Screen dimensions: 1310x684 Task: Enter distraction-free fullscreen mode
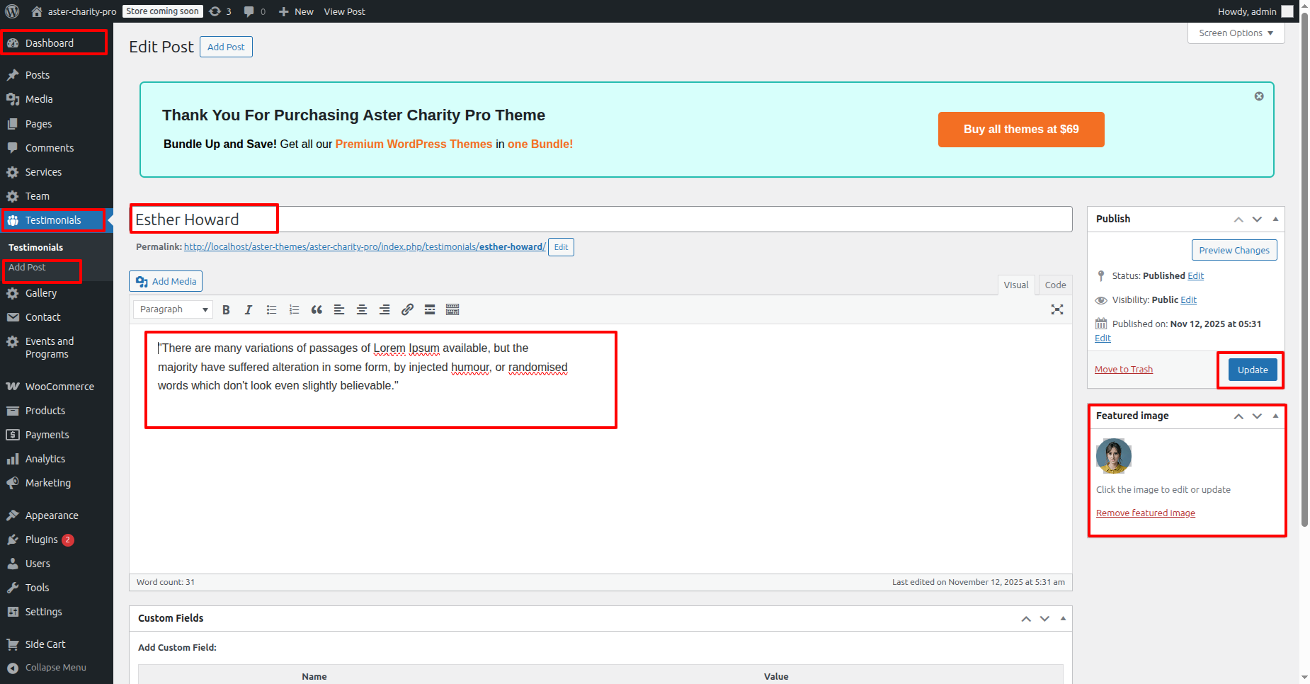click(x=1057, y=309)
